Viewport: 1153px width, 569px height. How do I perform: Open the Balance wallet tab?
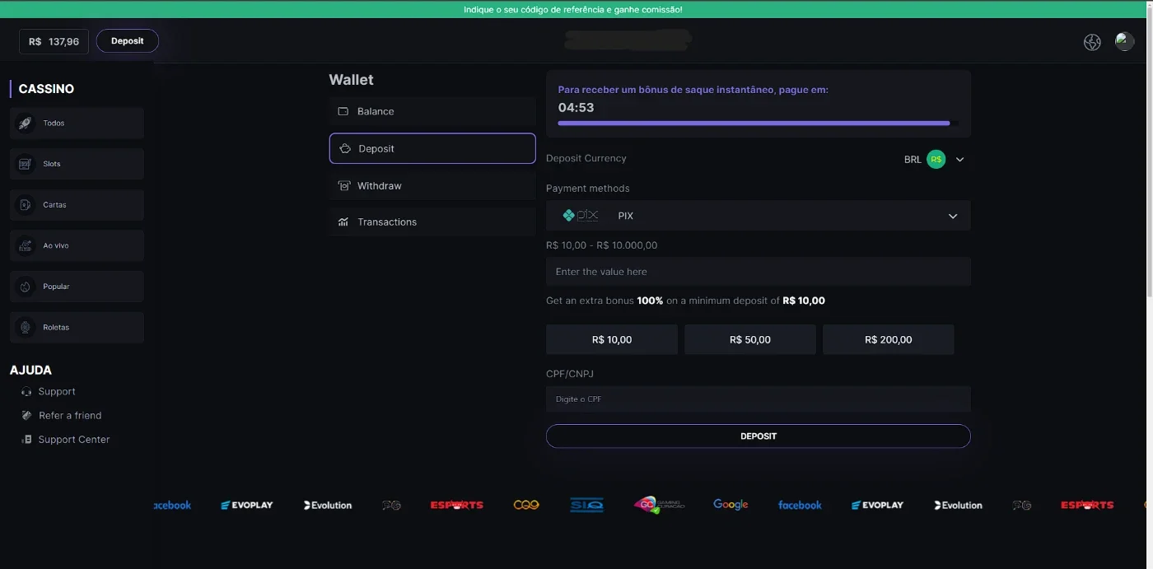point(432,111)
